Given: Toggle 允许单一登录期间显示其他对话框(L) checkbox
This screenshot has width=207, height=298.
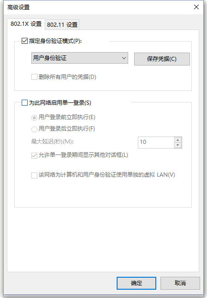Looking at the screenshot, I should (34, 155).
